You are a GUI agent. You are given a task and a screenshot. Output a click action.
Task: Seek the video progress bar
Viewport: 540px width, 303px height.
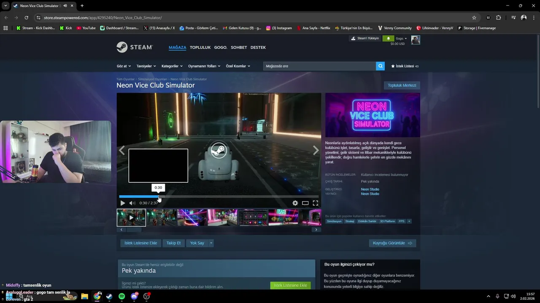pos(219,197)
